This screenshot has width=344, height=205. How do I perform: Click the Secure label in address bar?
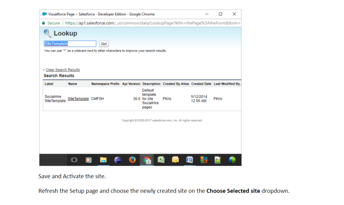coord(53,23)
